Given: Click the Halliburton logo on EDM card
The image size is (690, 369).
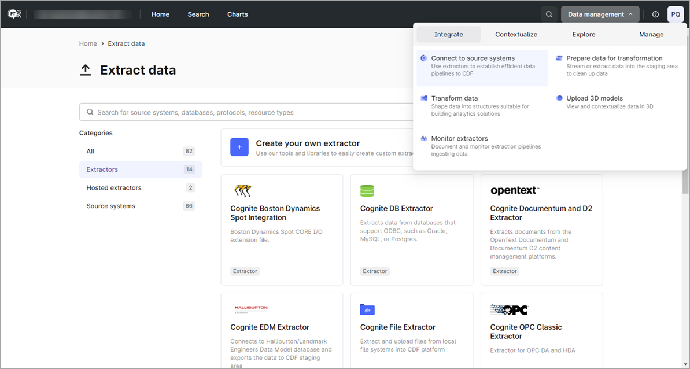Looking at the screenshot, I should click(x=251, y=309).
